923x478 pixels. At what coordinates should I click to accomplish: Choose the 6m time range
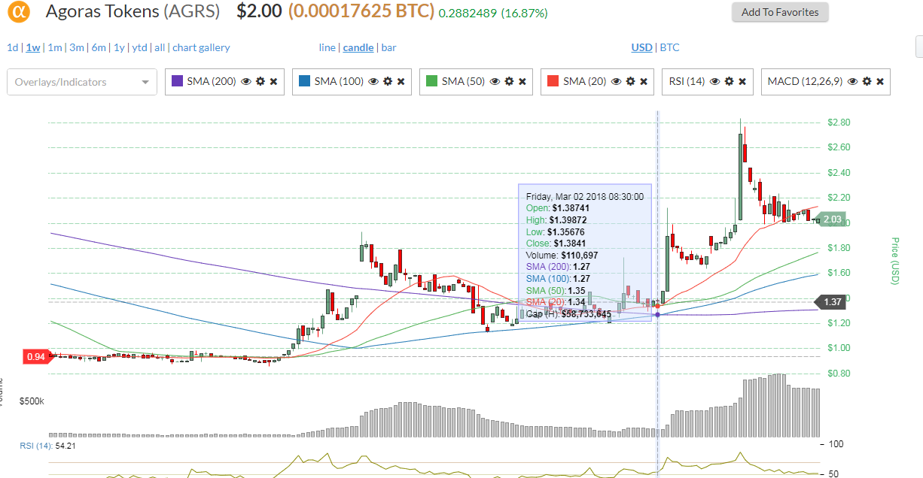point(99,47)
